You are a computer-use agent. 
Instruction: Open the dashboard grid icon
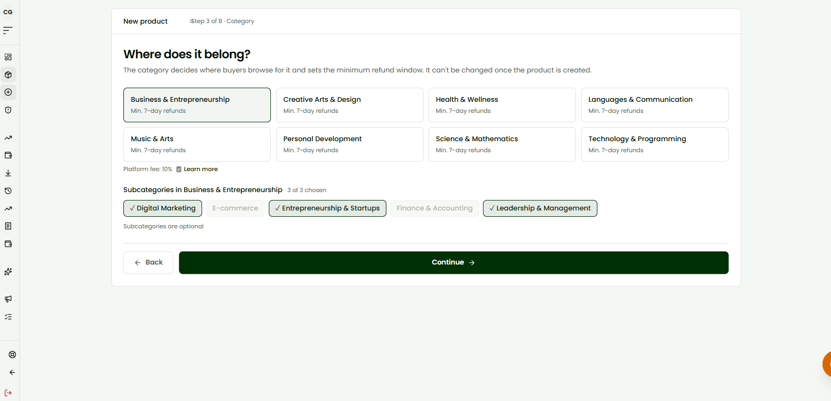pyautogui.click(x=8, y=57)
